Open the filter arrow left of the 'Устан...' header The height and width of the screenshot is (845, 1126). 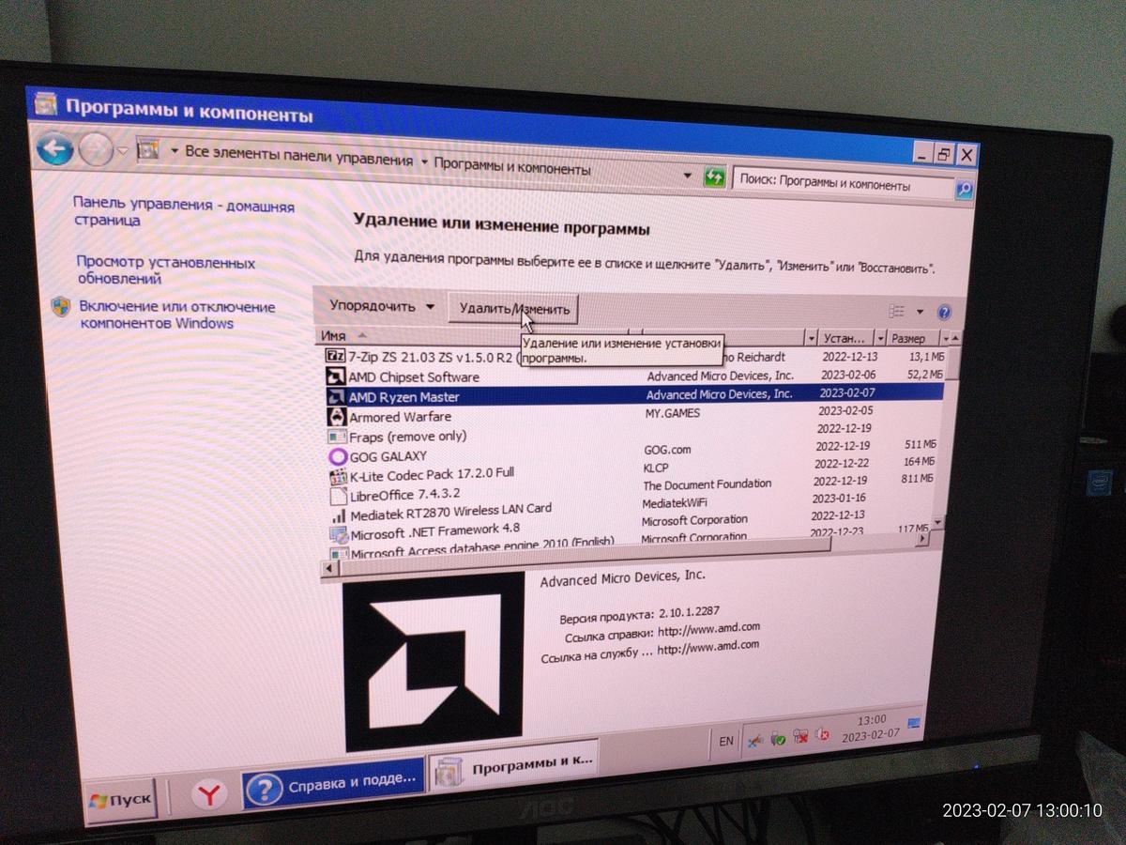(x=812, y=337)
